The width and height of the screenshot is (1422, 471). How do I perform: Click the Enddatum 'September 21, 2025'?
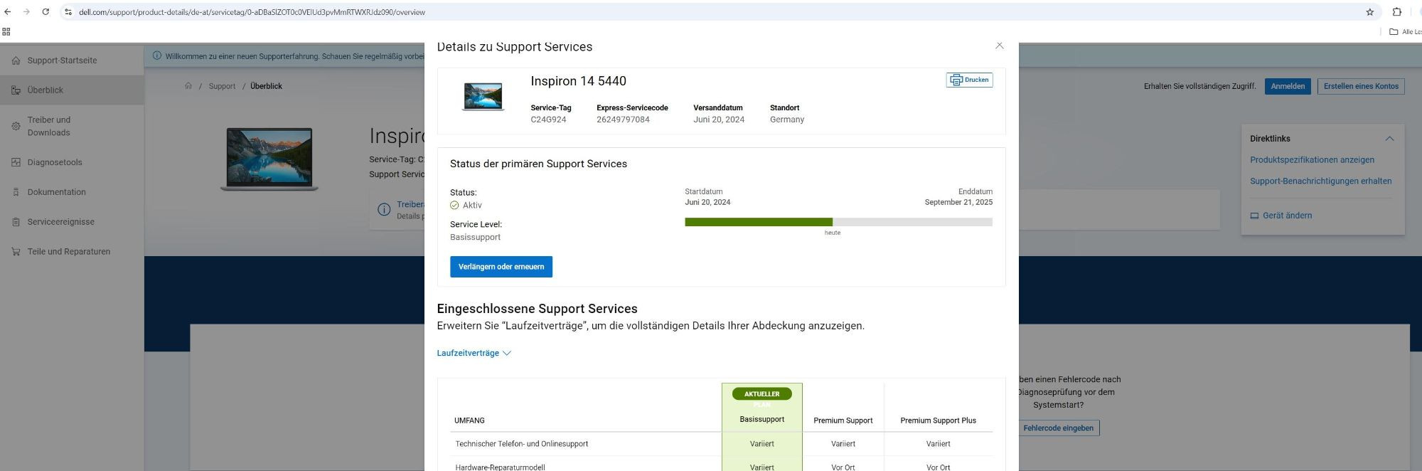958,203
